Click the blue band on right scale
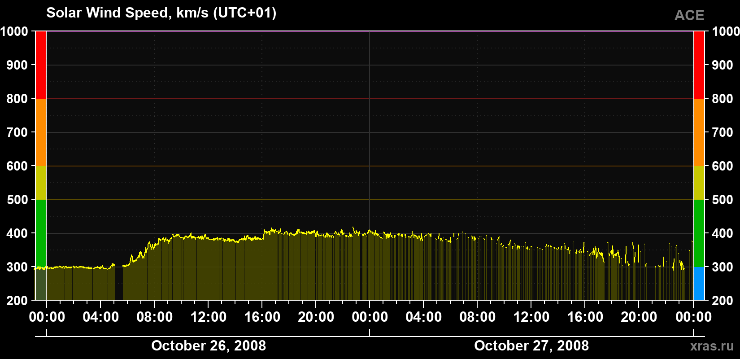Image resolution: width=740 pixels, height=359 pixels. (699, 284)
